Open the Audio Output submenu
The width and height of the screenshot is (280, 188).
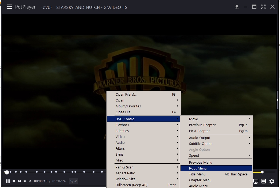(x=216, y=138)
